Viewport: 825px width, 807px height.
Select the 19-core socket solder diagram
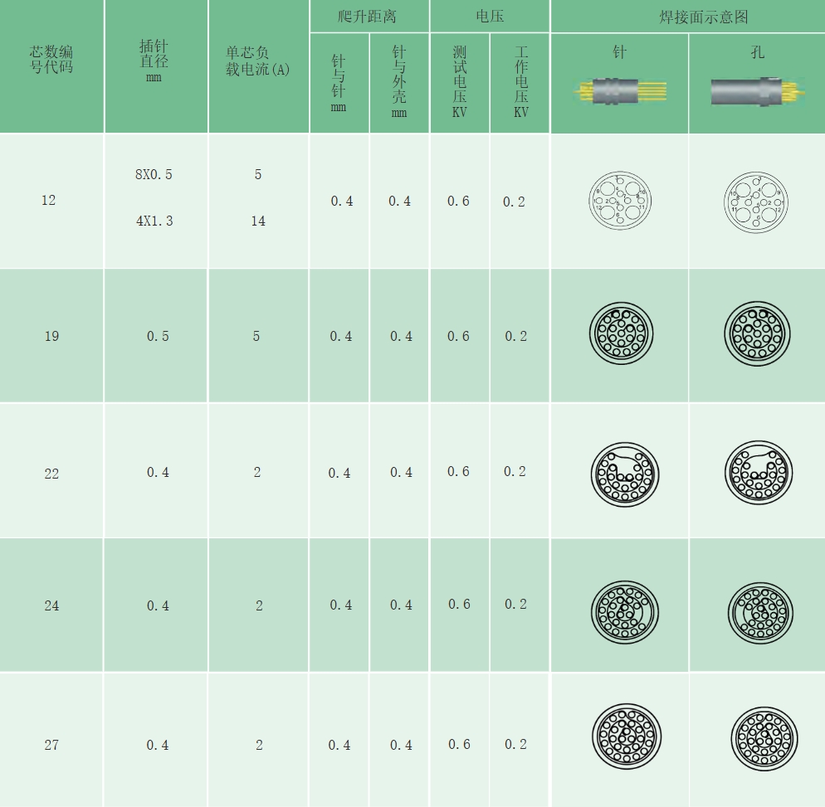tap(757, 334)
